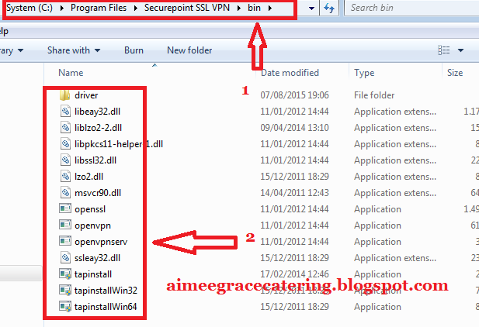The width and height of the screenshot is (479, 327).
Task: Click date 09/04/2014 13:10
Action: 294,128
